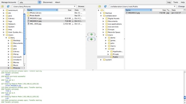Collapse the remote root user folder
The height and width of the screenshot is (104, 186).
(x=106, y=49)
